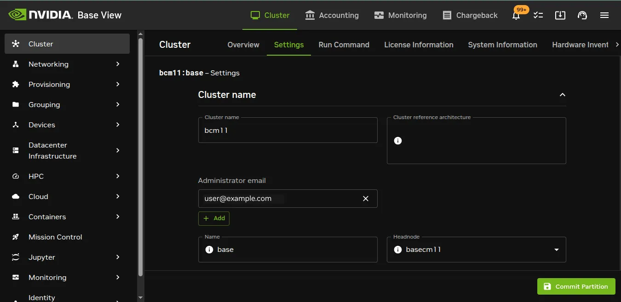
Task: Click info icon beside base name
Action: tap(209, 250)
